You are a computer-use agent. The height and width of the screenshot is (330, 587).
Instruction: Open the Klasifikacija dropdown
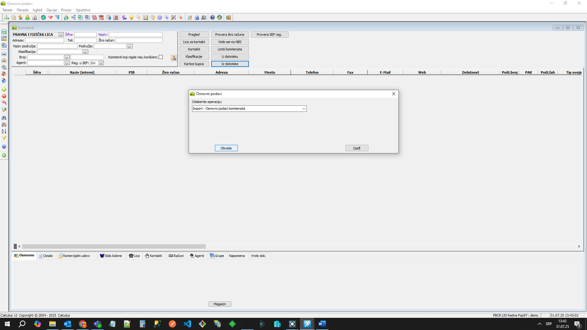[85, 52]
